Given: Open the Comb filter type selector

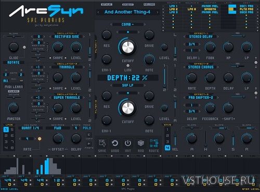Looking at the screenshot, I should click(128, 24).
